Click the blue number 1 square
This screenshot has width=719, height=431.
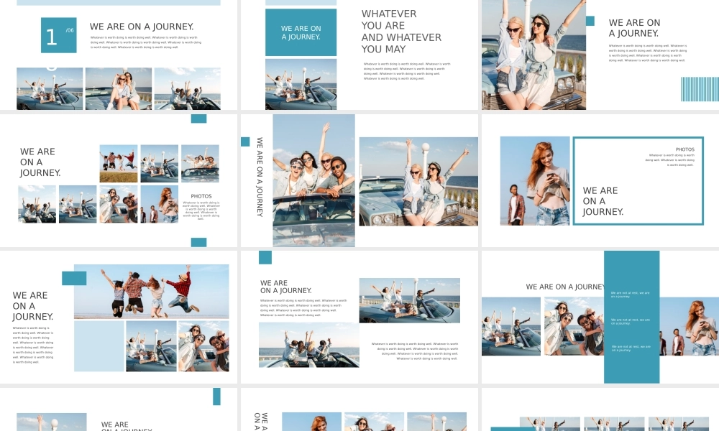[x=58, y=35]
